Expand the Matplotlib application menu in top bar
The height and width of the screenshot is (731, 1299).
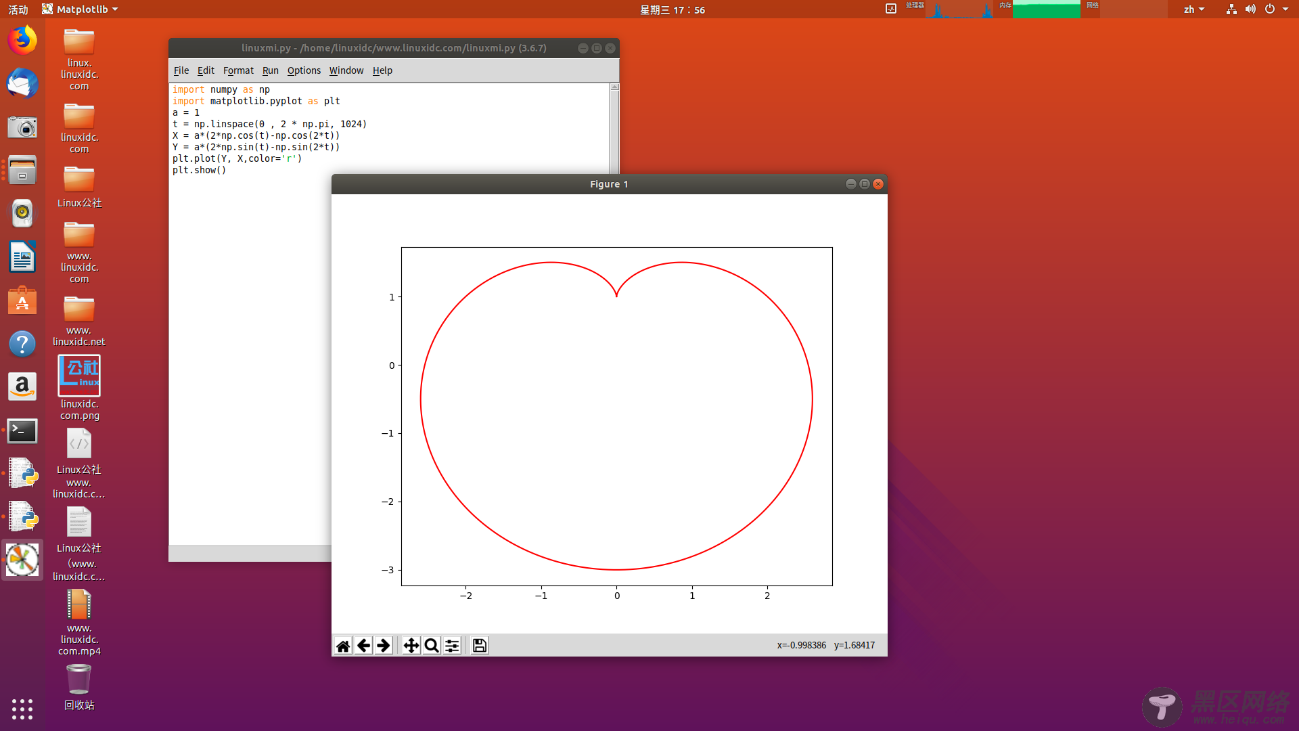80,9
